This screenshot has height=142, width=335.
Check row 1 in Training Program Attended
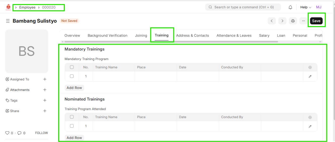[72, 126]
